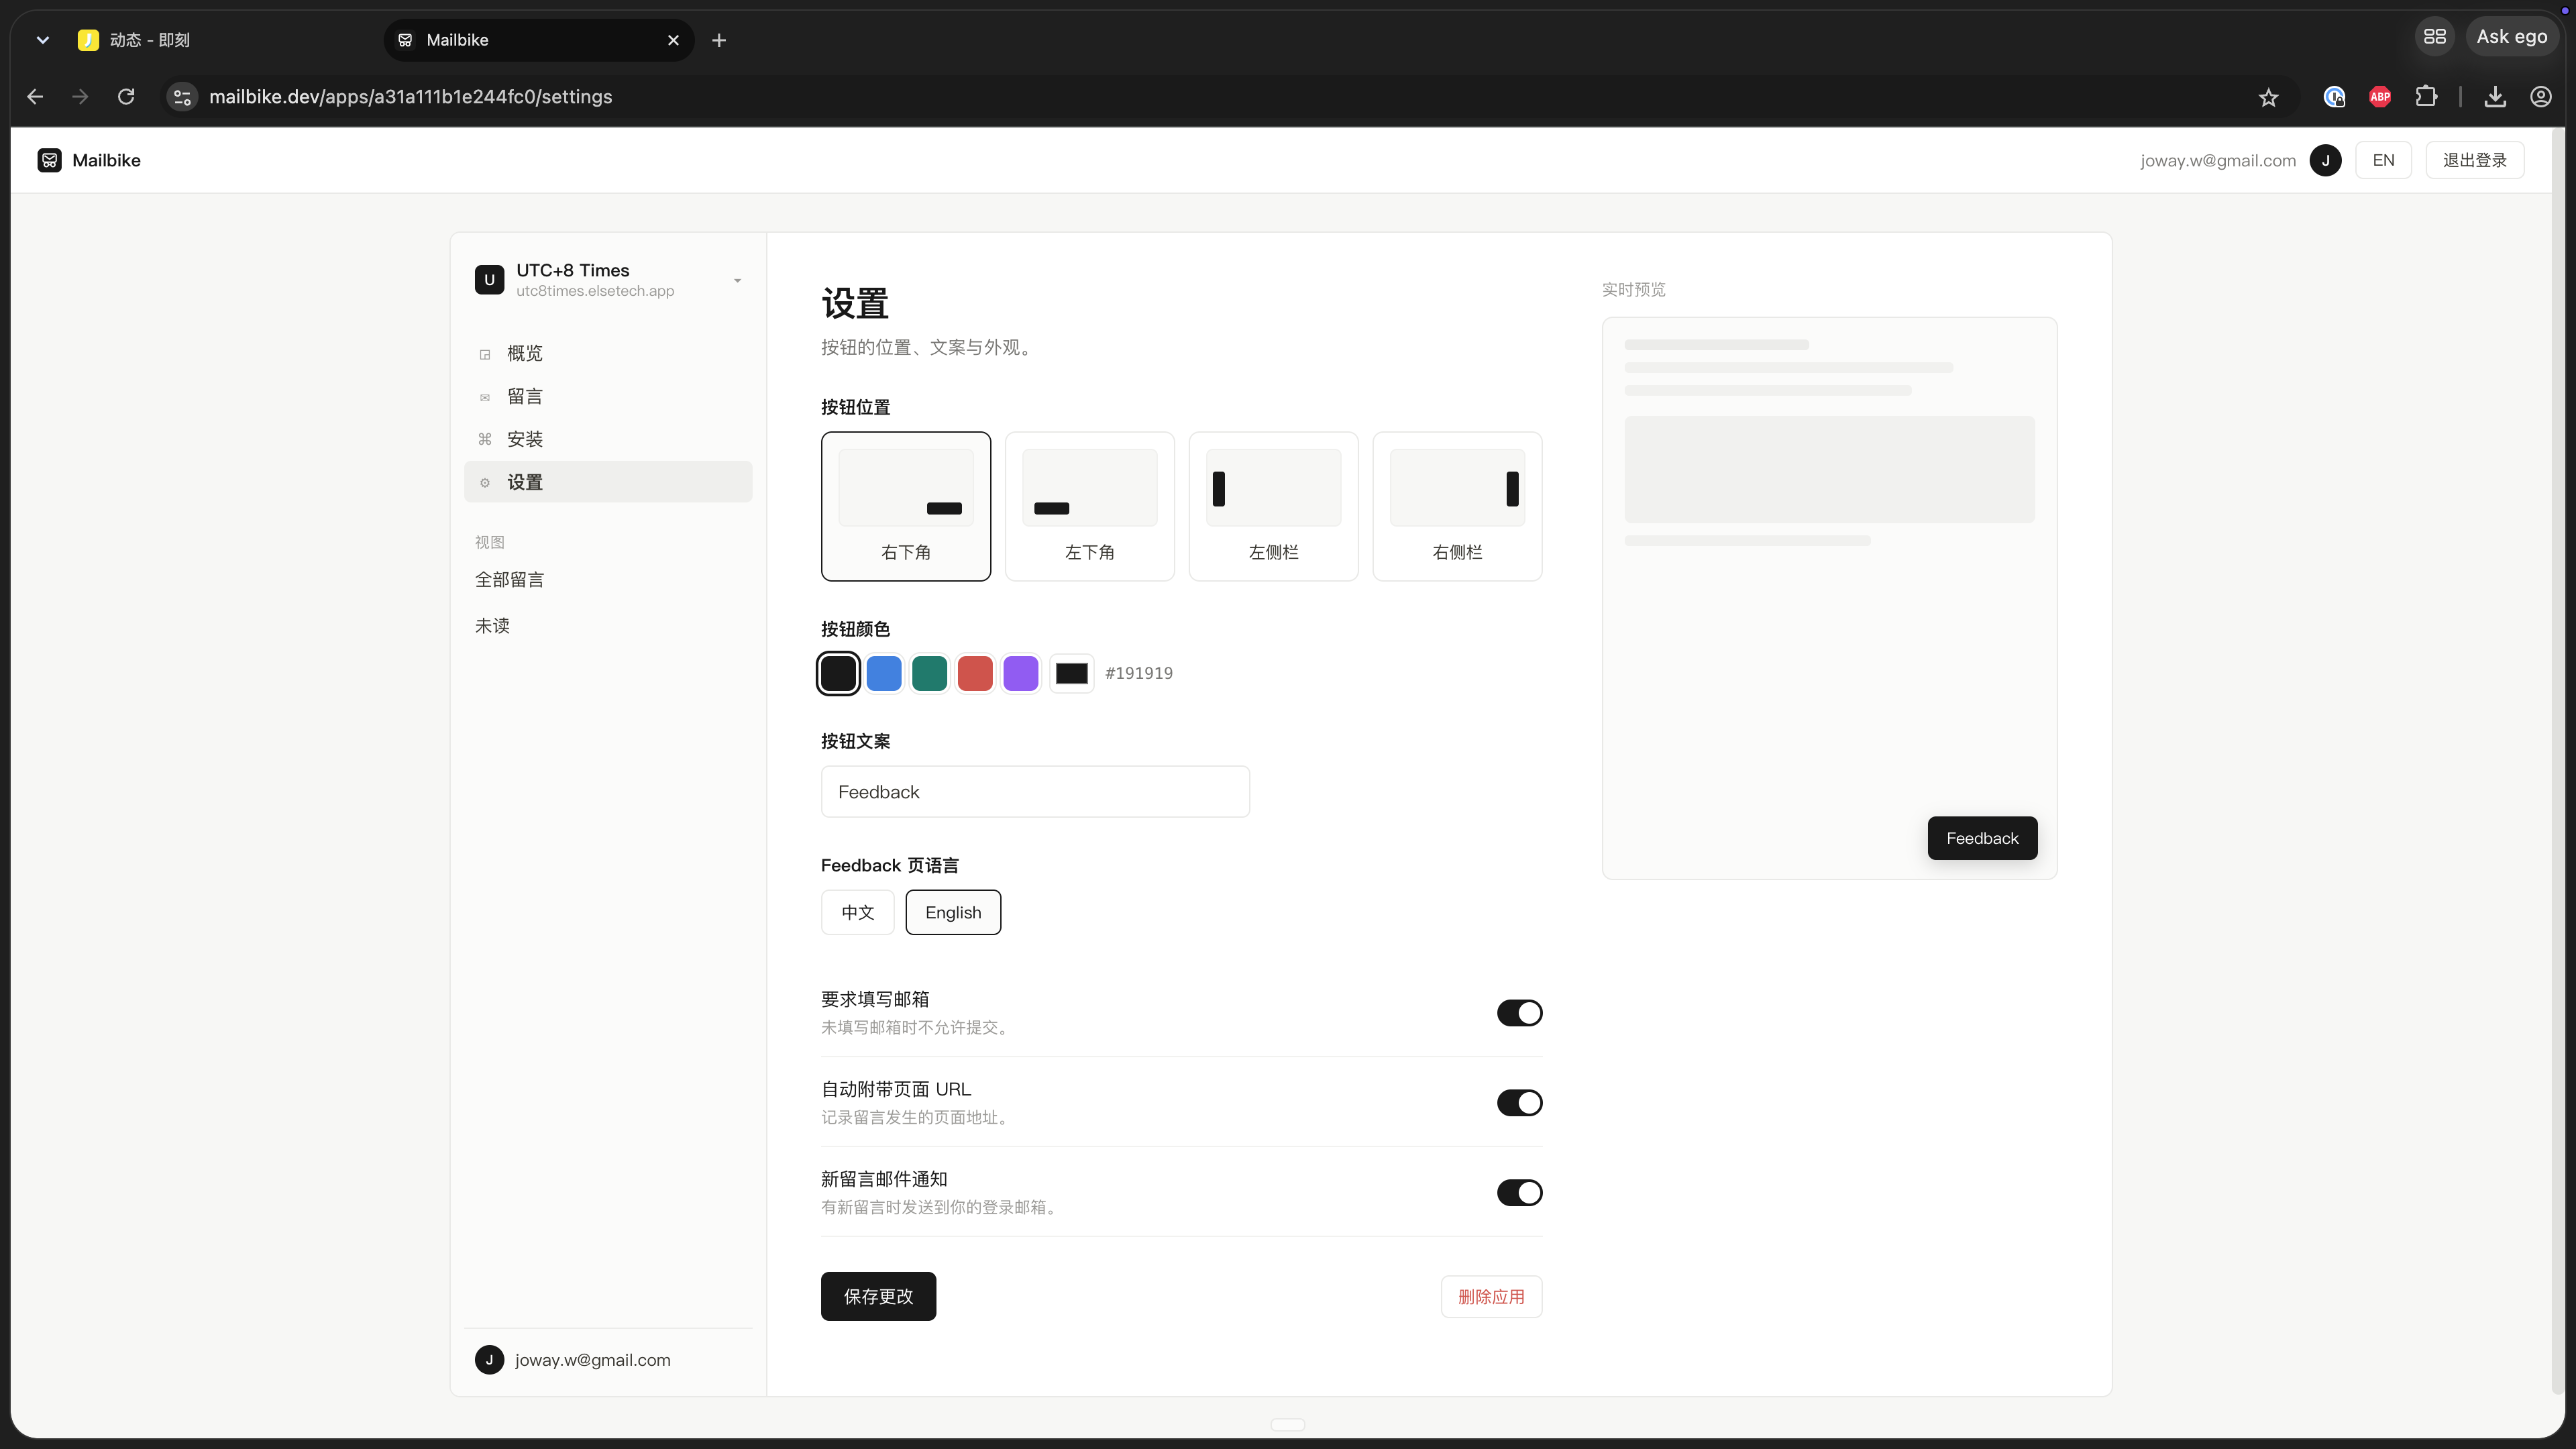The image size is (2576, 1449).
Task: Click the joway.w@gmail.com text in header
Action: coord(2217,160)
